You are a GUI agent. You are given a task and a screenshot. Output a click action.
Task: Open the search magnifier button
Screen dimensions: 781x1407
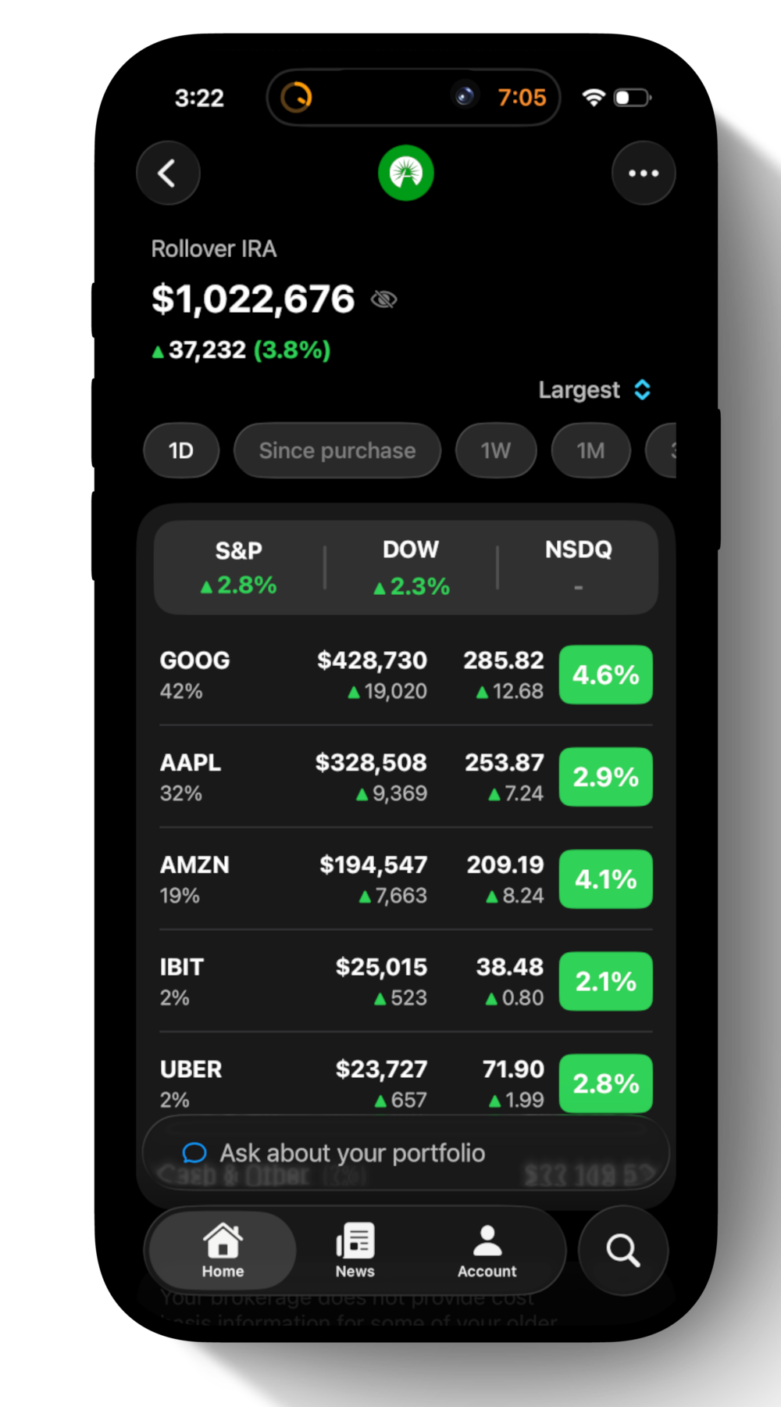(622, 1250)
